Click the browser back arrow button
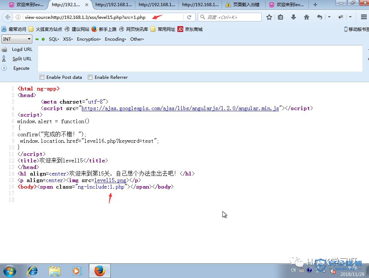The width and height of the screenshot is (369, 278). click(8, 17)
